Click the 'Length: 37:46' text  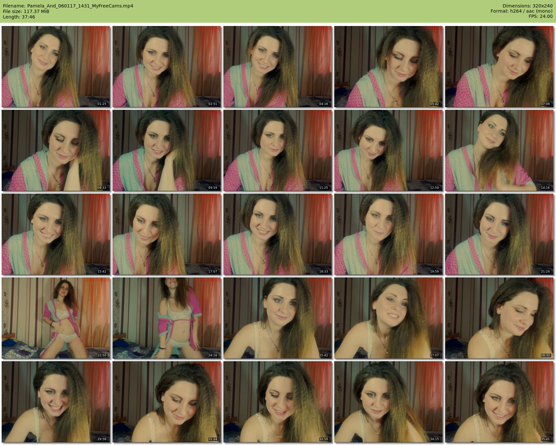pos(19,17)
